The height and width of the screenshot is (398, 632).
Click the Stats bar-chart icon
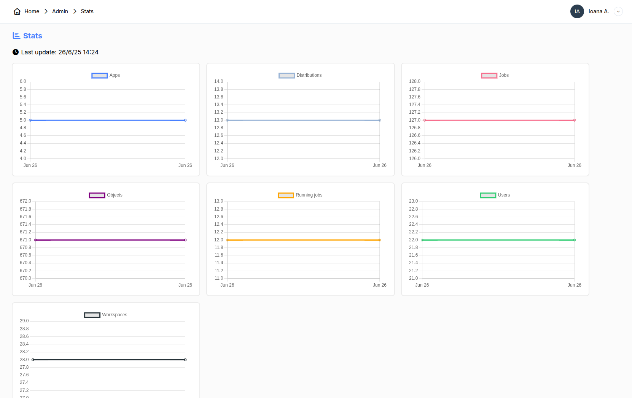[x=16, y=36]
